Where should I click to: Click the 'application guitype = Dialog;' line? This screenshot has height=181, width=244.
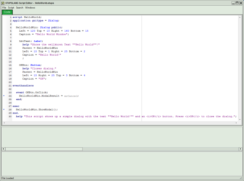coord(36,21)
